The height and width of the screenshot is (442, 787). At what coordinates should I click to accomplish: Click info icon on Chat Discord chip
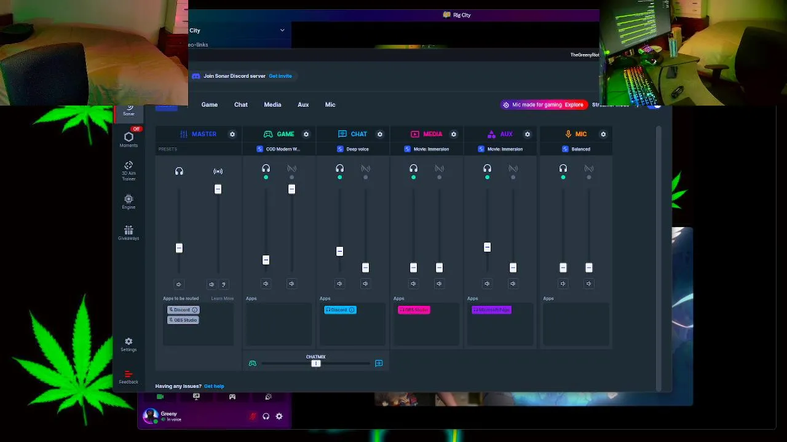[x=352, y=310]
